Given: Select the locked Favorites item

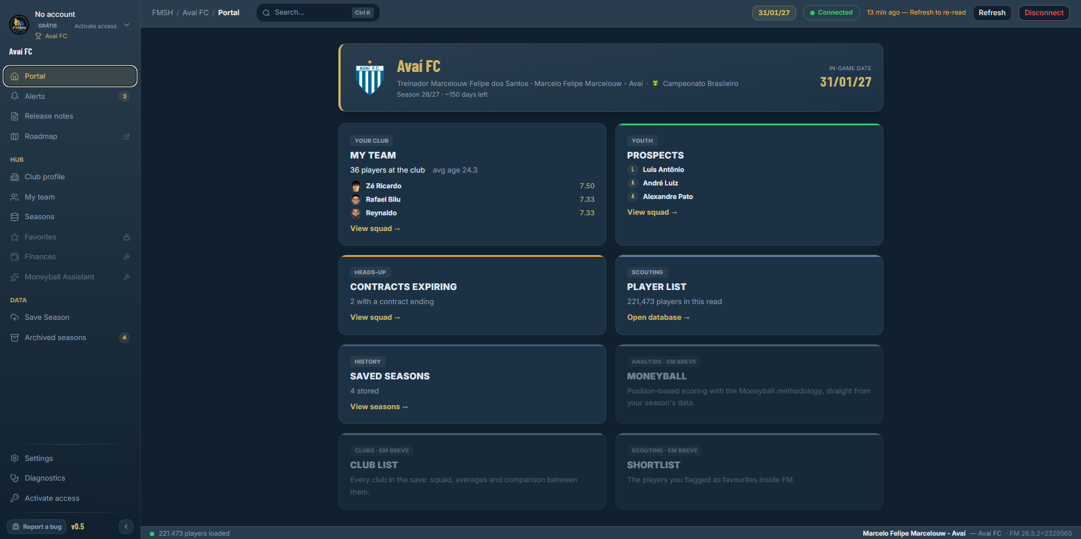Looking at the screenshot, I should coord(70,237).
